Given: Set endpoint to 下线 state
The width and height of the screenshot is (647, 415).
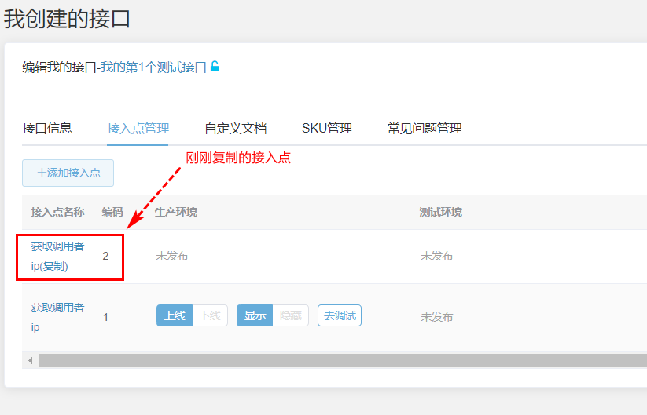Looking at the screenshot, I should pyautogui.click(x=210, y=315).
